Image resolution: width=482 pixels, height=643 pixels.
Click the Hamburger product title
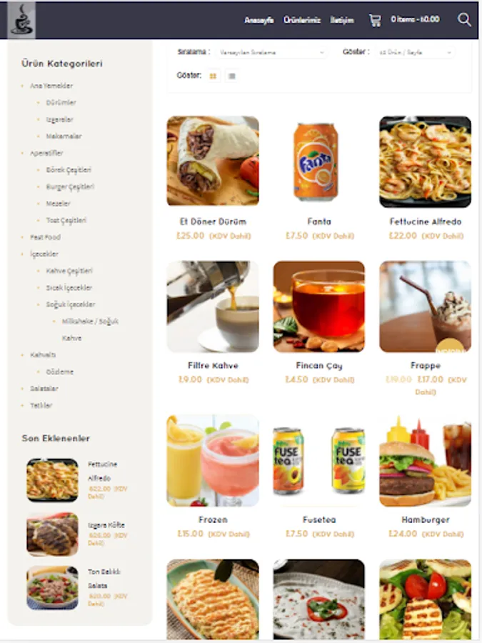(426, 520)
